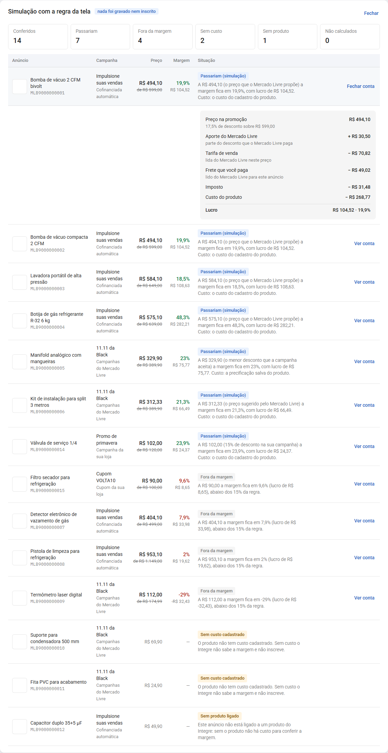Click 'Custo do produto' in the breakdown
The width and height of the screenshot is (388, 753).
pos(288,197)
